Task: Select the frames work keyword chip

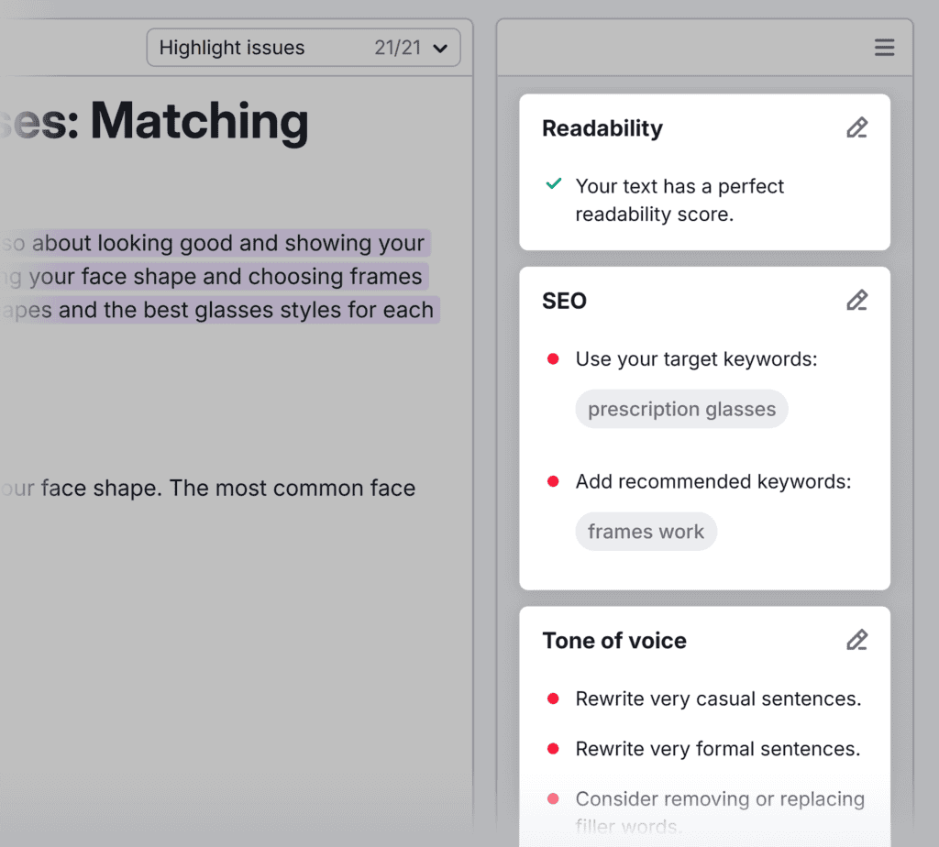Action: (646, 532)
